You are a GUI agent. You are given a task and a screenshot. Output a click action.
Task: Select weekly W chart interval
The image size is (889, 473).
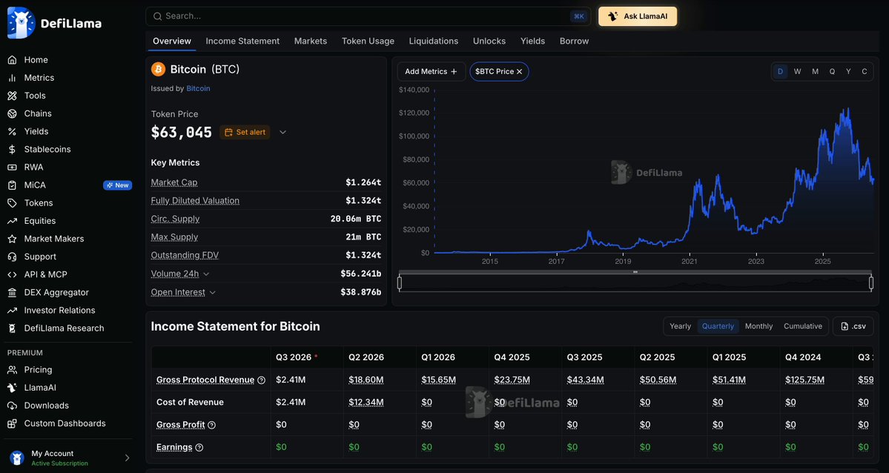[x=797, y=71]
